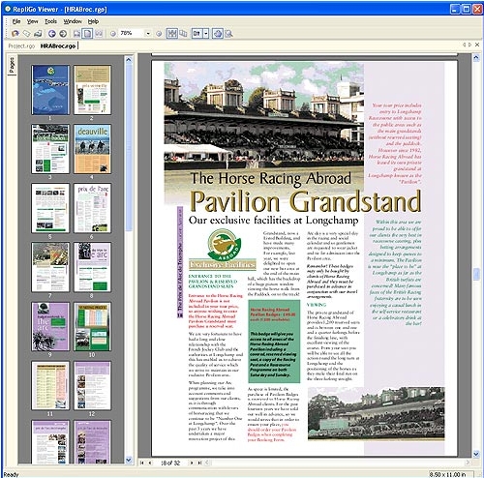Image resolution: width=484 pixels, height=478 pixels.
Task: Open the Window menu
Action: pyautogui.click(x=73, y=21)
